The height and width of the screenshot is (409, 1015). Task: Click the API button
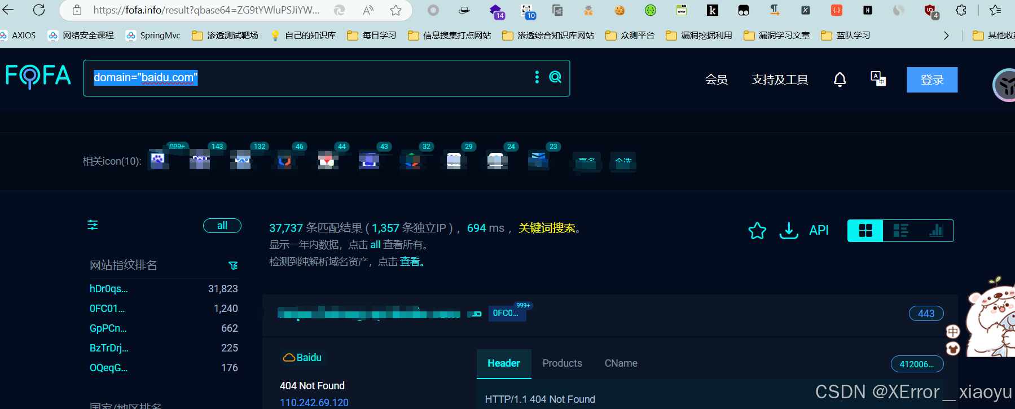click(x=819, y=230)
